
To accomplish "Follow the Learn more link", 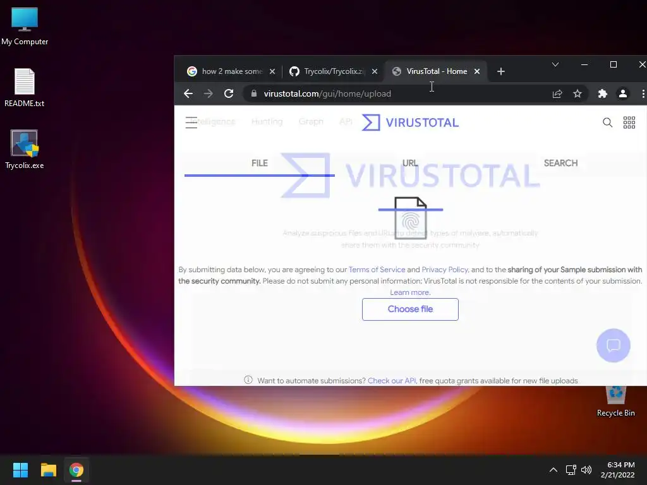I will 410,292.
